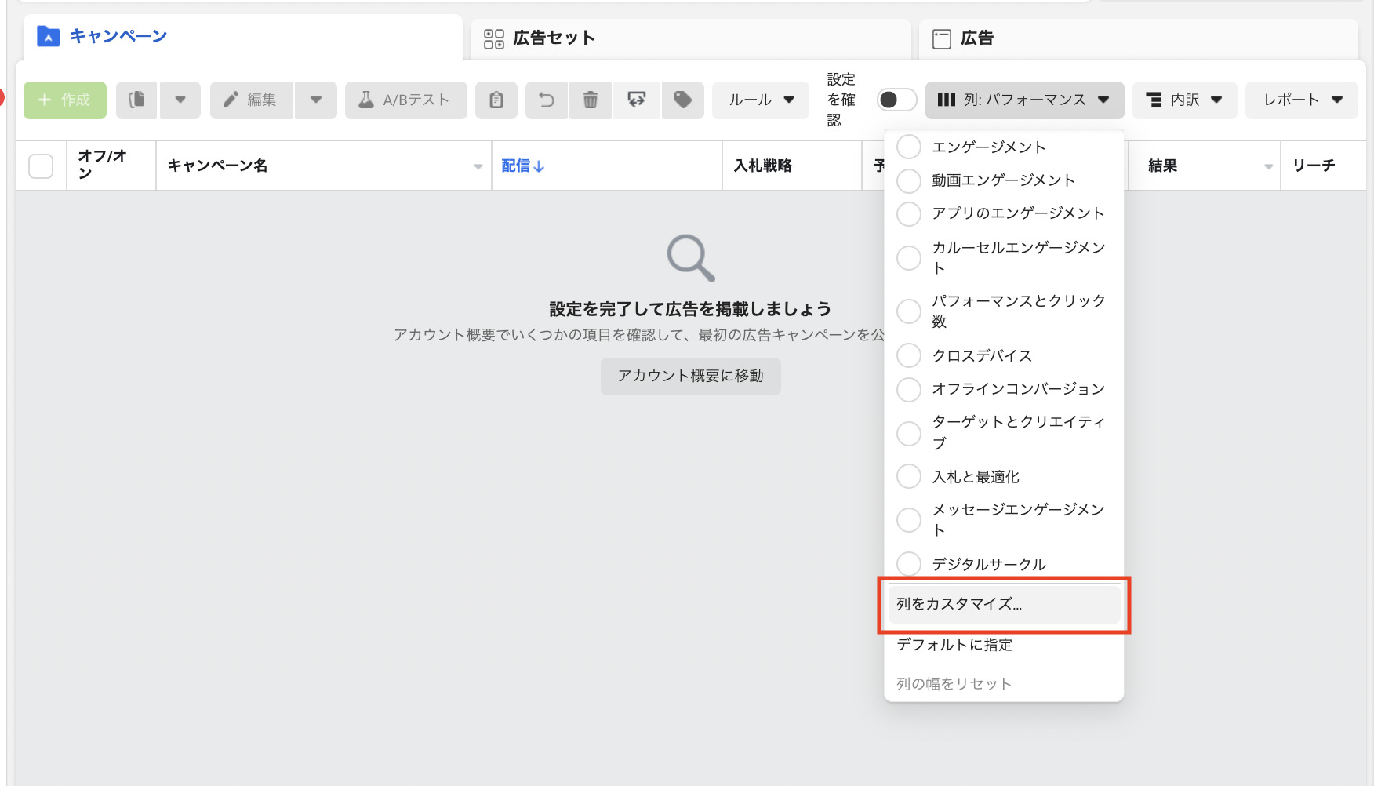Toggle the 設定を確認 switch
The height and width of the screenshot is (786, 1374).
click(x=896, y=100)
